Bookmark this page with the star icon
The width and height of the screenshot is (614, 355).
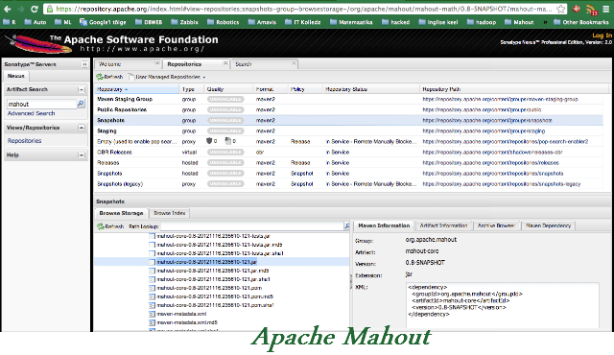[x=560, y=9]
